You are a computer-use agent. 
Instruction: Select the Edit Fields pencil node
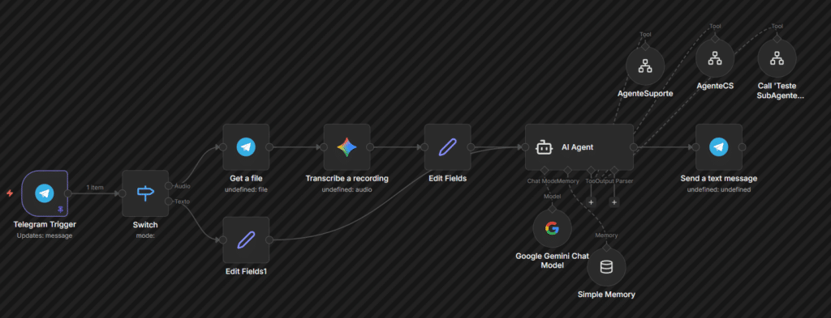coord(448,147)
